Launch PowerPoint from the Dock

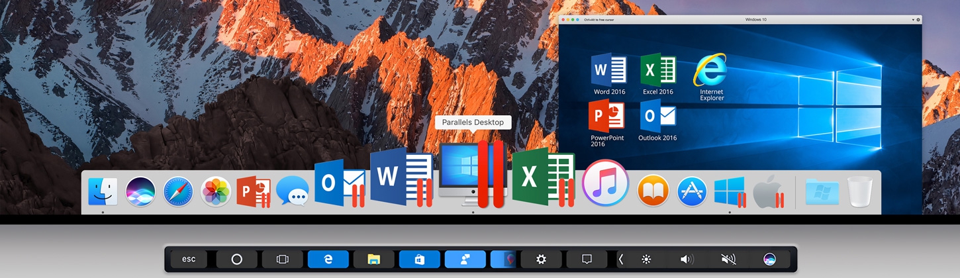pos(254,192)
